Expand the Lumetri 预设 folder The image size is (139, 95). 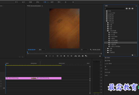click(x=105, y=13)
